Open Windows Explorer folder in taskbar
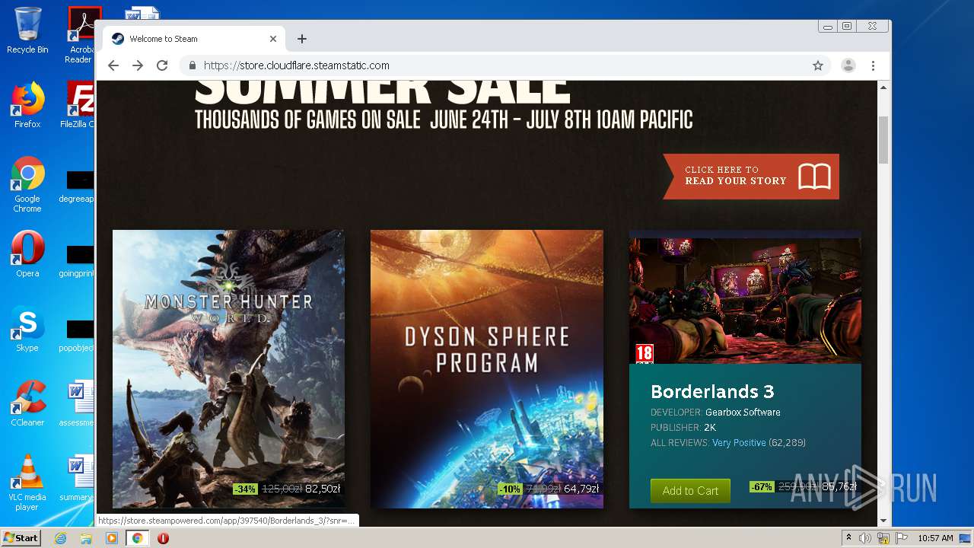The width and height of the screenshot is (974, 548). point(86,538)
